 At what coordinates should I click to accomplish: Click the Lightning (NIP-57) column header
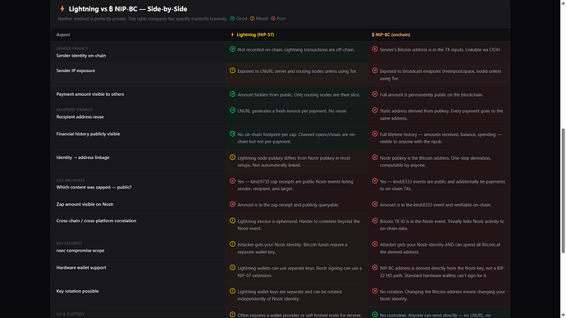pos(252,34)
